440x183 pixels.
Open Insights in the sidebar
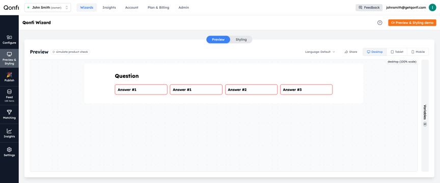[9, 133]
